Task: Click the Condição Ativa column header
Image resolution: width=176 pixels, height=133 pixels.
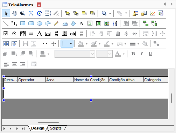Action: pyautogui.click(x=126, y=80)
